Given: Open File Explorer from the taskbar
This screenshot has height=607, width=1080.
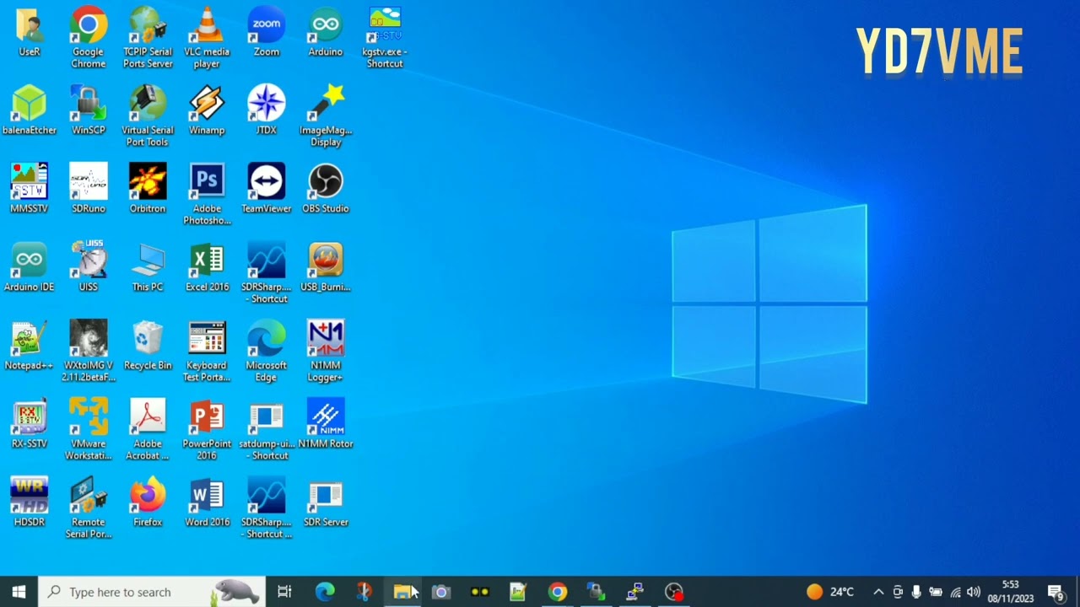Looking at the screenshot, I should (402, 592).
